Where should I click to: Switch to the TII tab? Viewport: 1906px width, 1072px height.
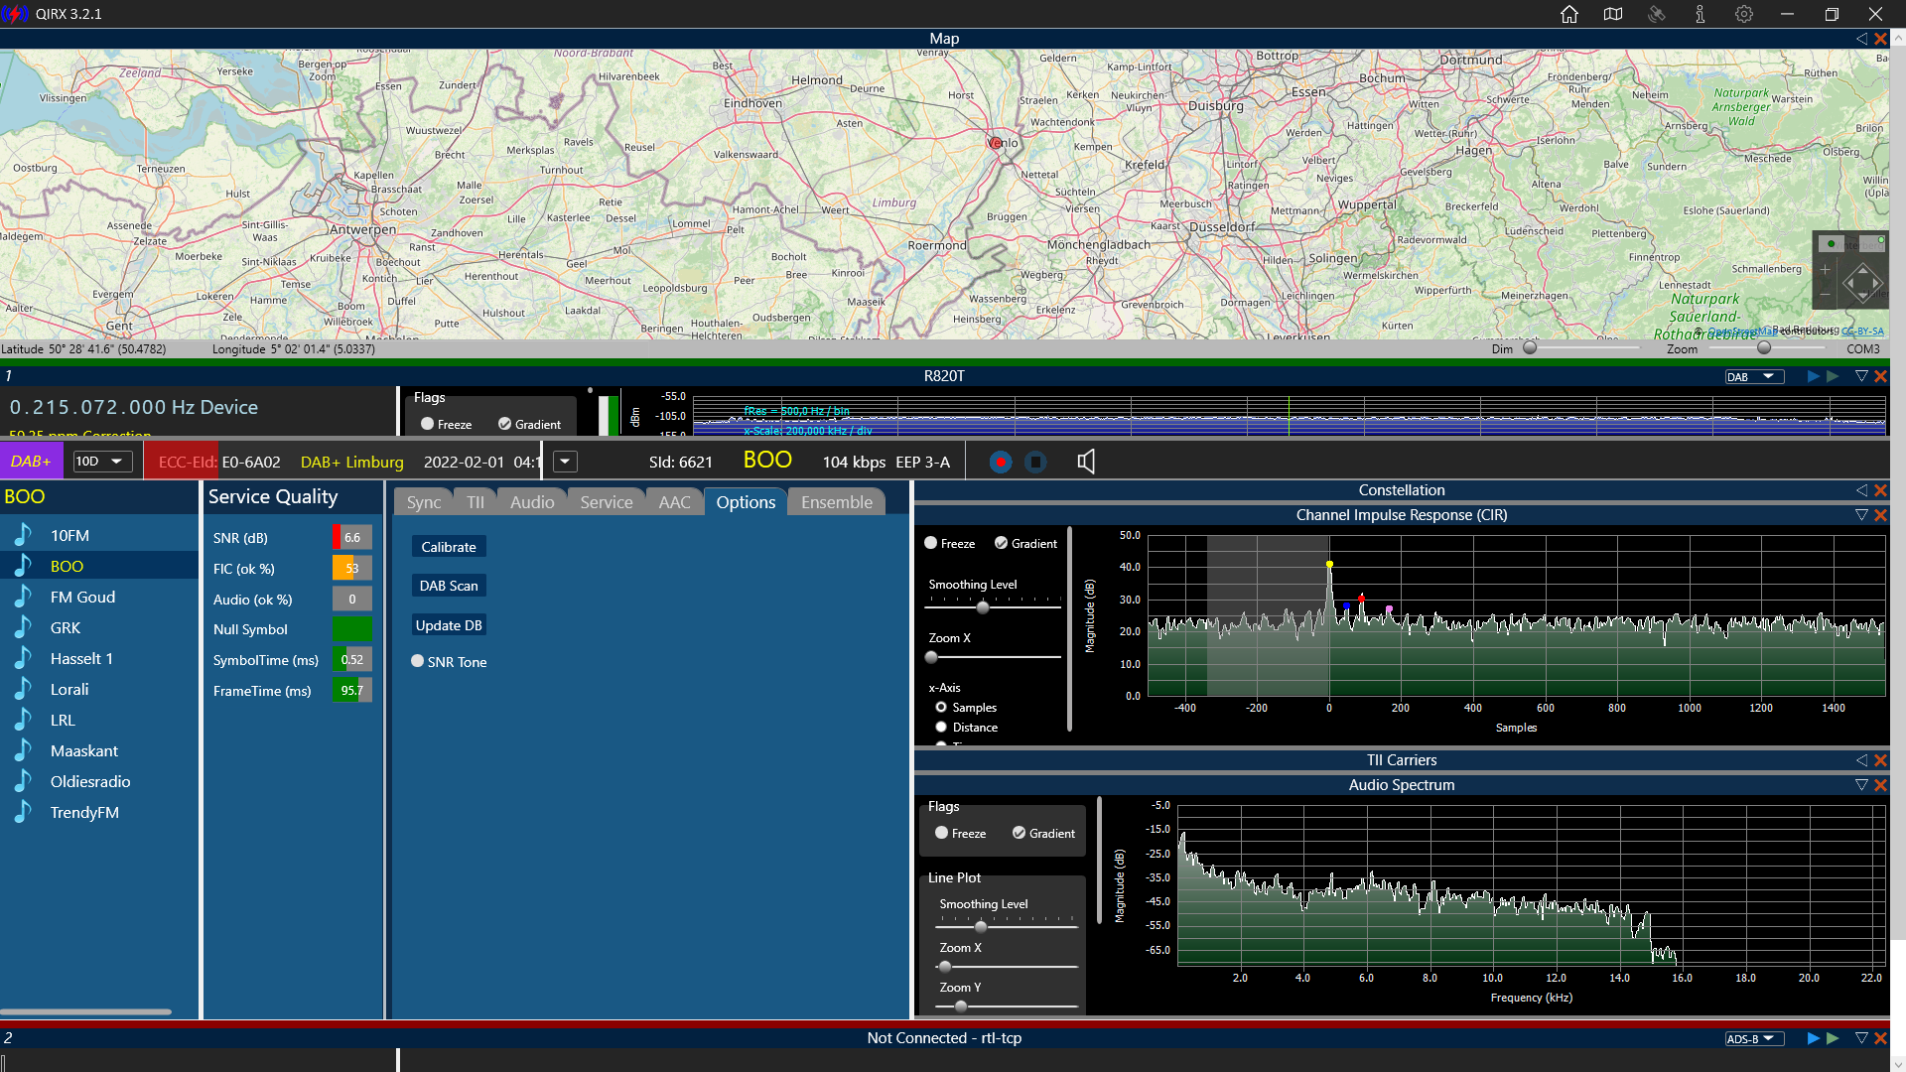(476, 502)
